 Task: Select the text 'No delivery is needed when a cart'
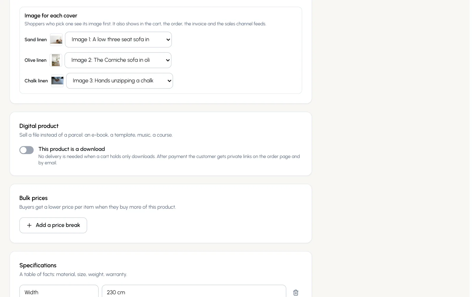[169, 160]
